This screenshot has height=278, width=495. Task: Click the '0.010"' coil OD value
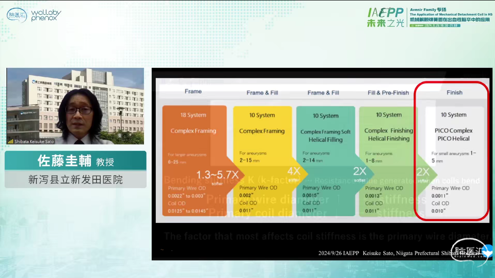(438, 211)
